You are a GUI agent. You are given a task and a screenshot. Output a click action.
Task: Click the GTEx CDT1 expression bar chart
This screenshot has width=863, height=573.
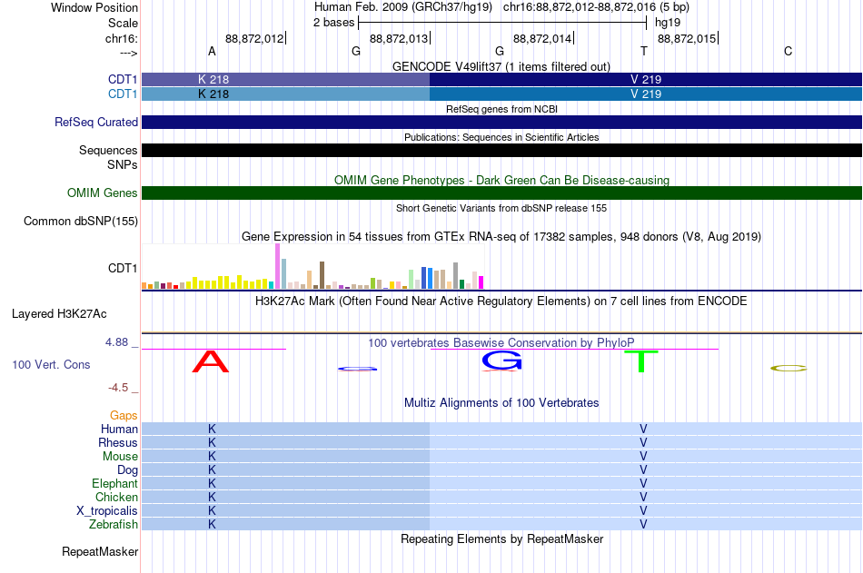pos(312,267)
